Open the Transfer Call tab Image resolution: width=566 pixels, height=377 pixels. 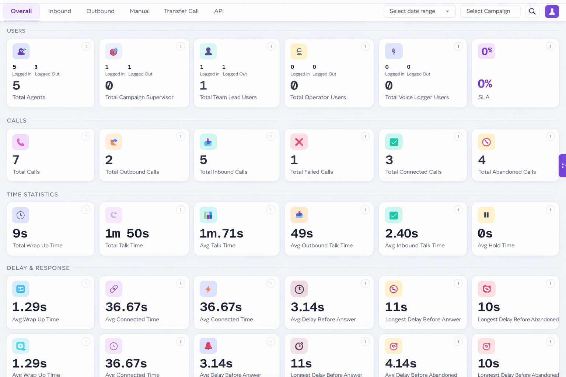click(x=181, y=11)
